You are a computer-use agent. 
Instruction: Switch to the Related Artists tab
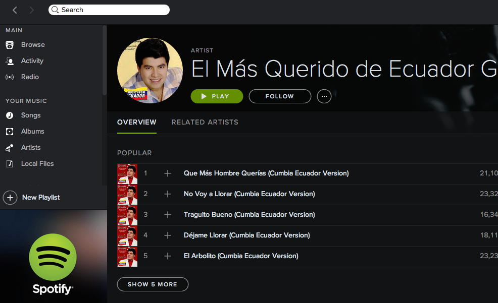[205, 123]
